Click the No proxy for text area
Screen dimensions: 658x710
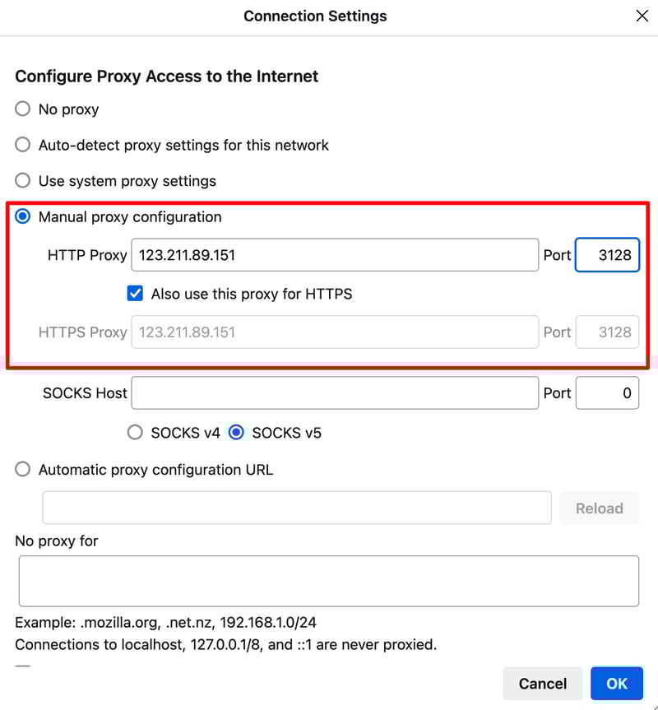point(328,581)
